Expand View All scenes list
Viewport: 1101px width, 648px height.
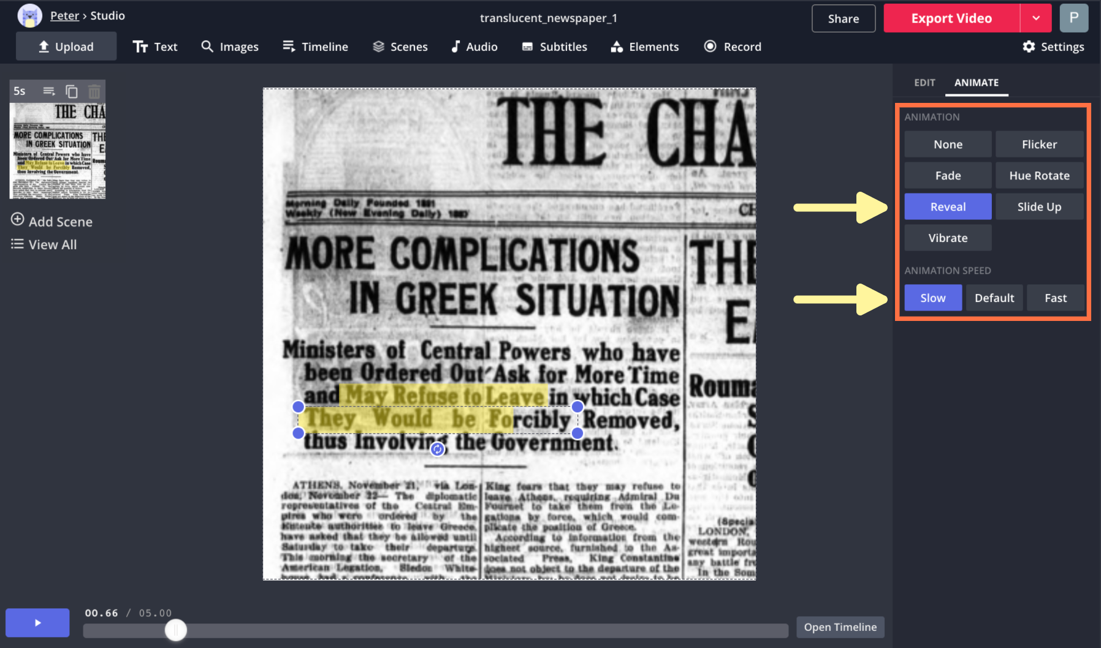(x=44, y=244)
